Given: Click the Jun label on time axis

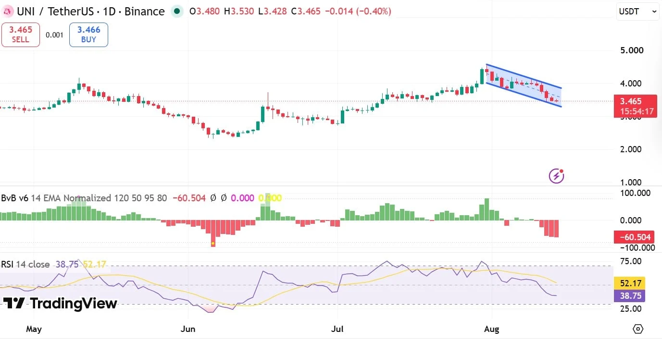Looking at the screenshot, I should tap(187, 329).
